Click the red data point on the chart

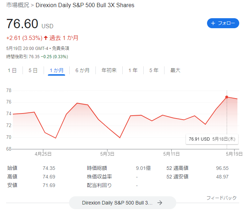click(x=227, y=97)
